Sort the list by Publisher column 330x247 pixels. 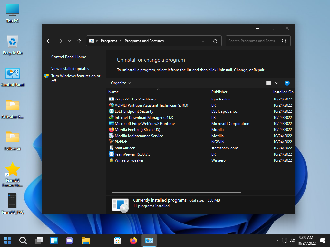coord(219,92)
